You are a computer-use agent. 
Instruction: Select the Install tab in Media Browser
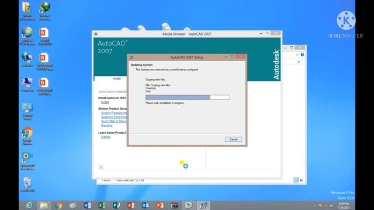pos(116,79)
